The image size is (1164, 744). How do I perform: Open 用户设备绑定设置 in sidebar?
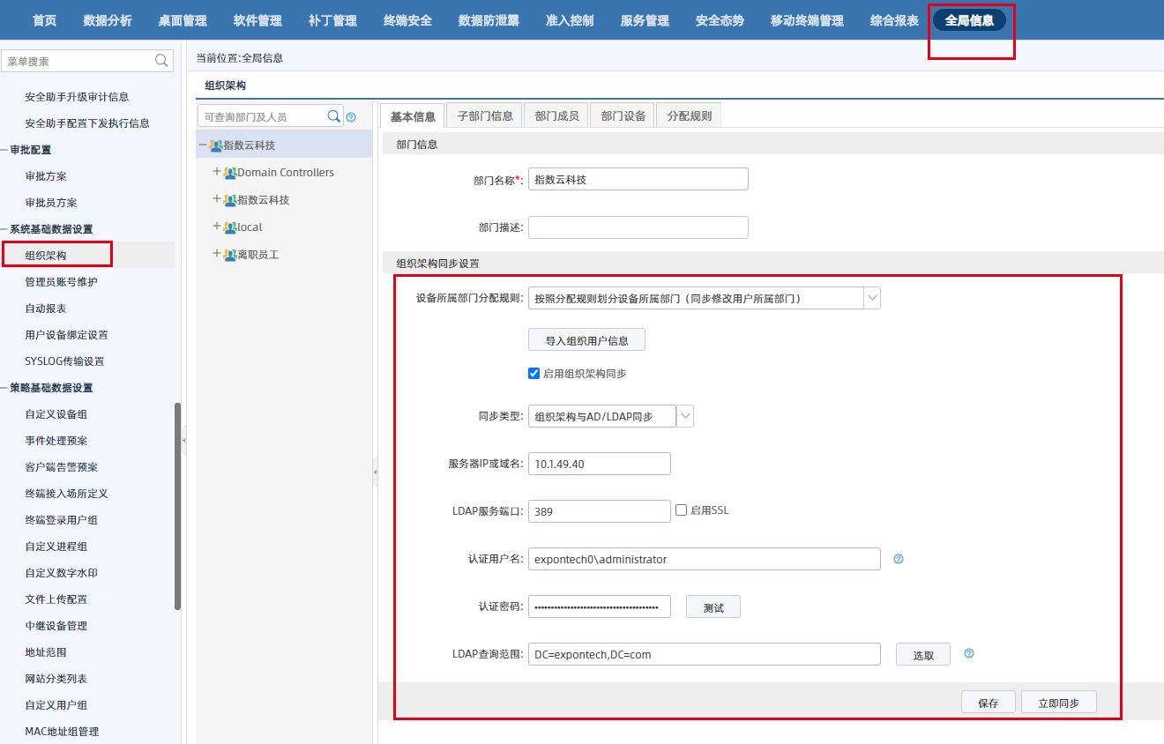[x=67, y=335]
